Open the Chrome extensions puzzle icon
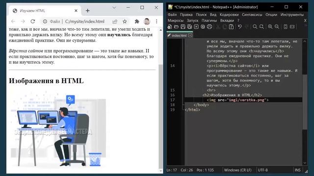 (137, 22)
